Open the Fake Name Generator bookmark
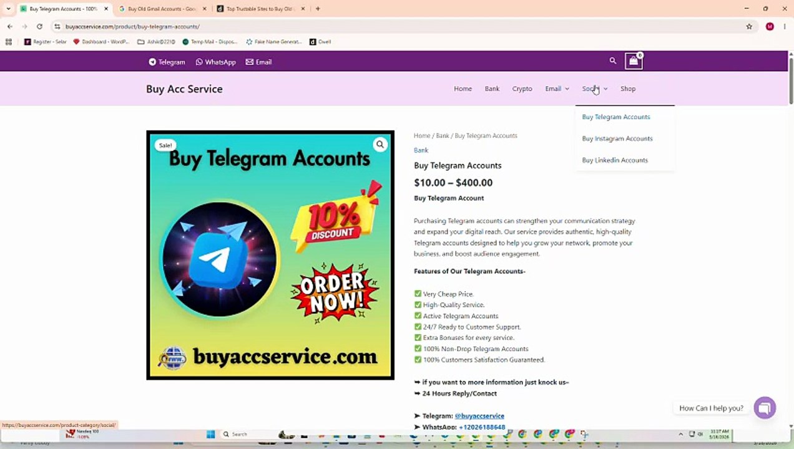The height and width of the screenshot is (449, 794). (273, 42)
